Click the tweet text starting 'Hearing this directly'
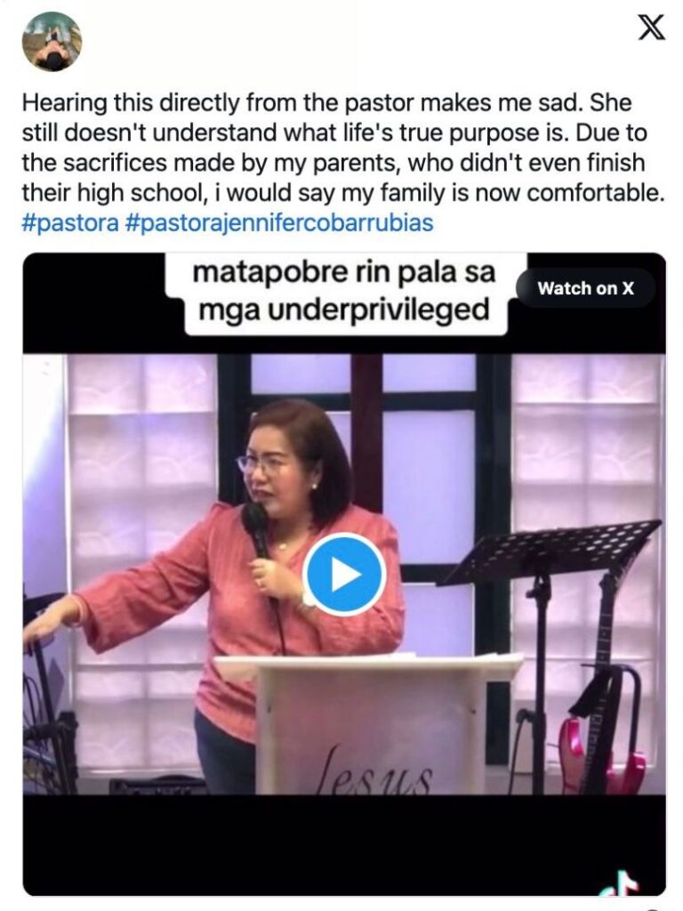This screenshot has width=683, height=911. tap(342, 148)
